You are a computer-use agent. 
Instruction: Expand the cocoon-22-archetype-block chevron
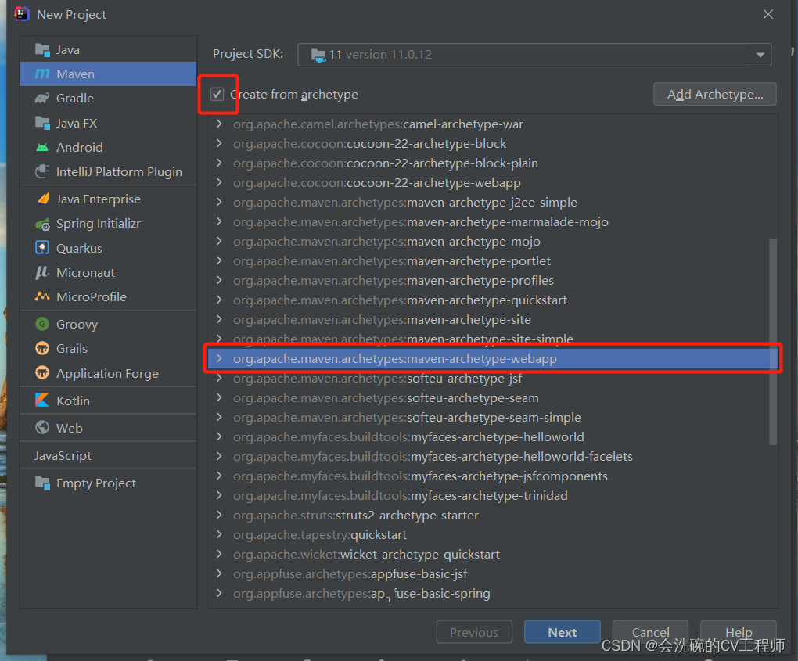[219, 143]
